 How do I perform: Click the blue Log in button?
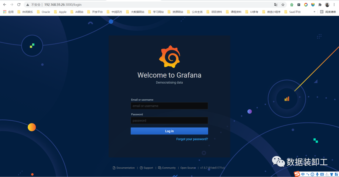tap(169, 131)
